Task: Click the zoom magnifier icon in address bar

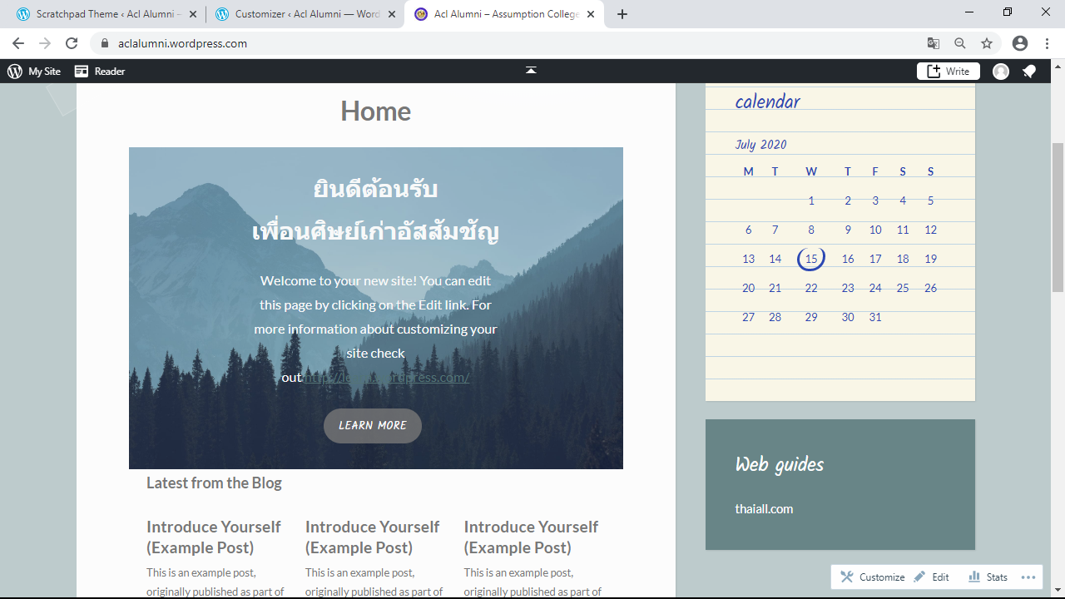Action: pos(960,43)
